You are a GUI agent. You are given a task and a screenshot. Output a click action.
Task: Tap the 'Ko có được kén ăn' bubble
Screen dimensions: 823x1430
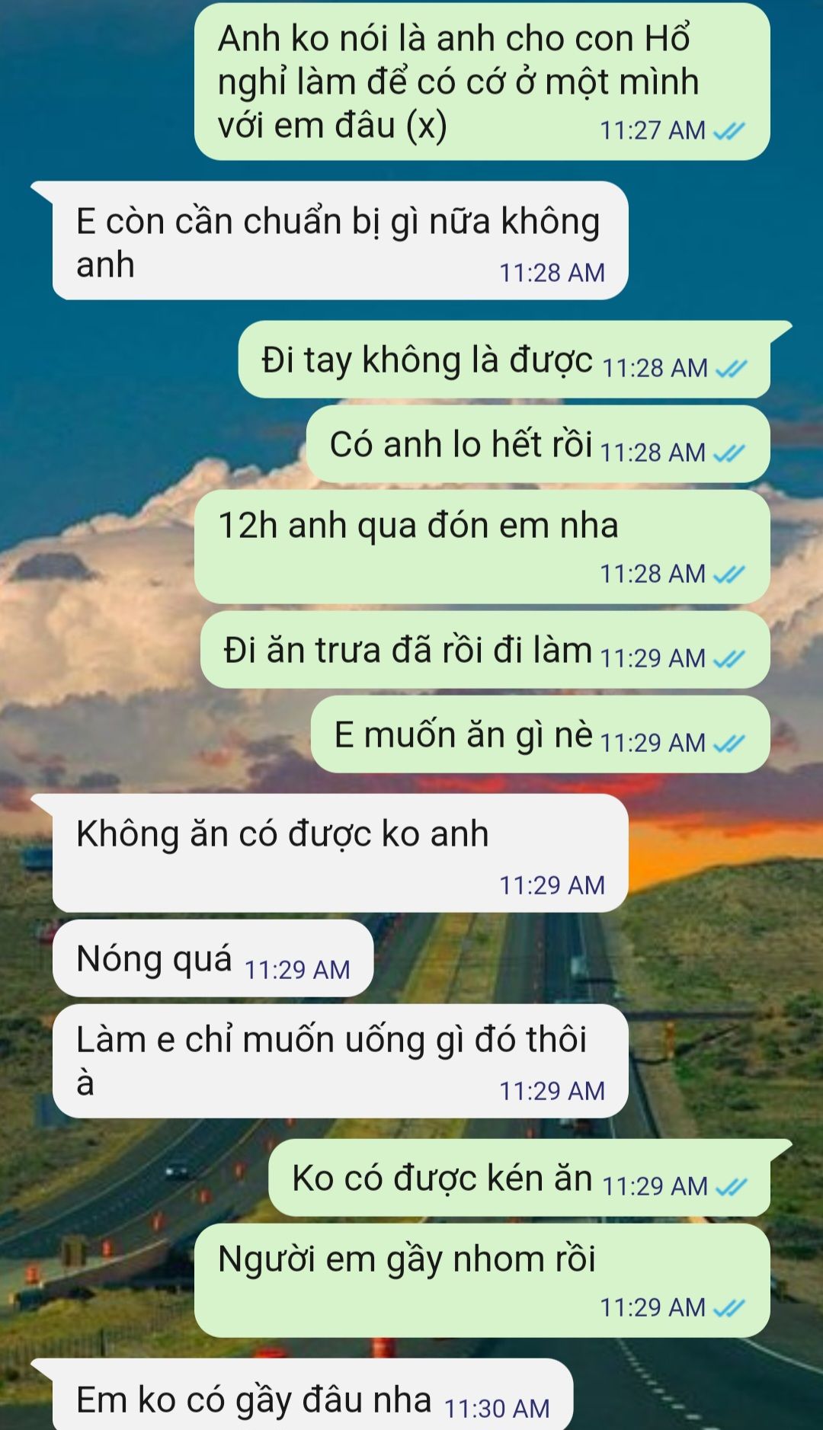pyautogui.click(x=520, y=1178)
